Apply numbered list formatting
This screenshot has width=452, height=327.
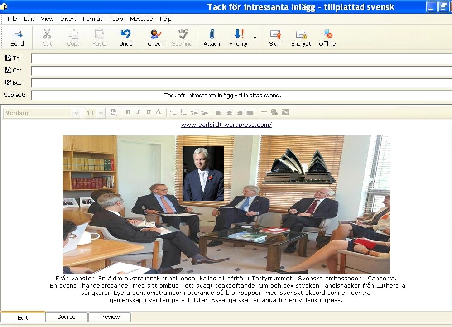coord(173,112)
